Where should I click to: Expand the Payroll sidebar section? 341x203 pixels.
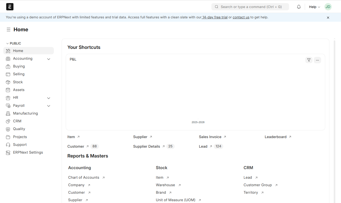click(x=49, y=106)
